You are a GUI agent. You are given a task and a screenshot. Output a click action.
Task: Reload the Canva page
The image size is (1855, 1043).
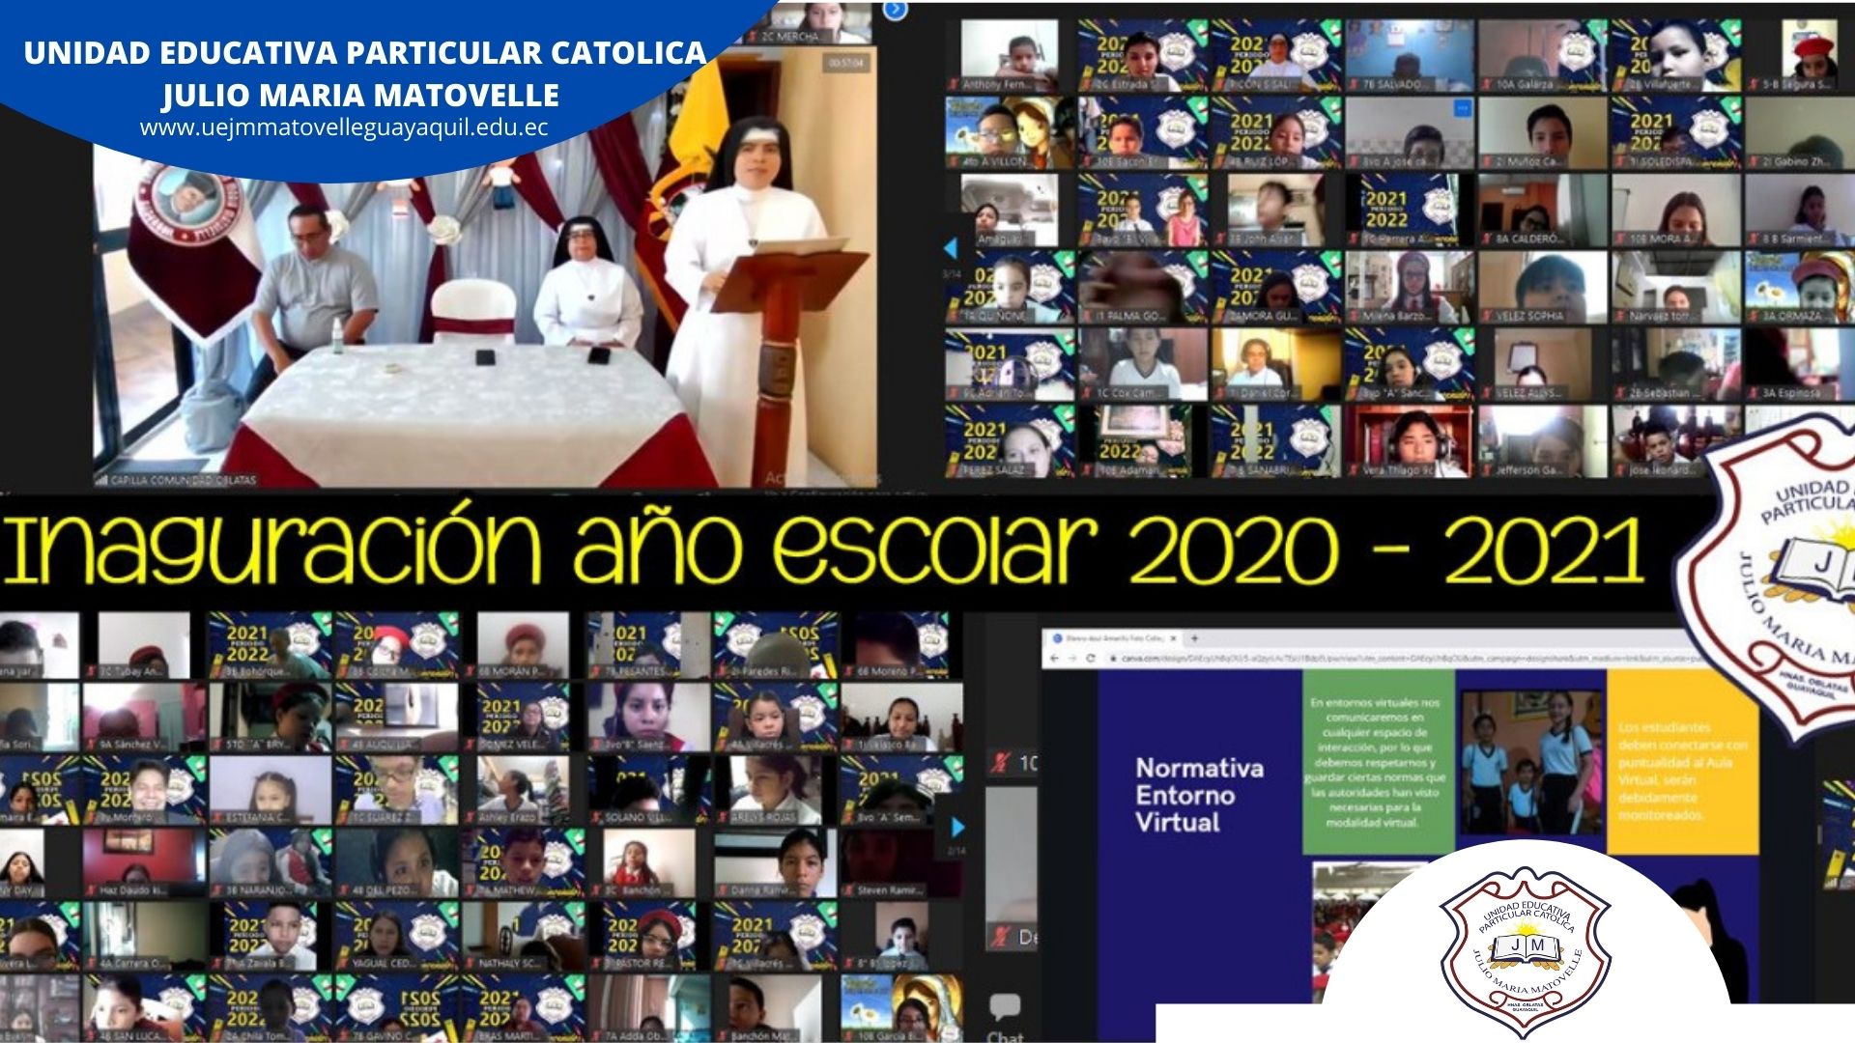[x=1090, y=658]
